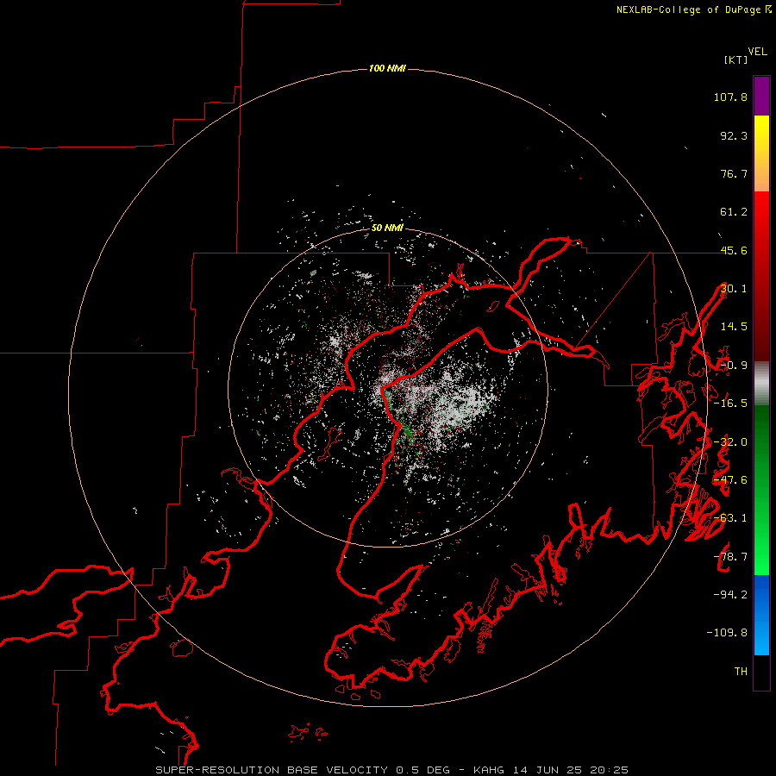
Task: Click the 30.1 velocity scale value
Action: 734,289
